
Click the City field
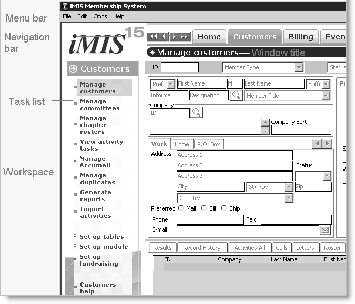pos(210,187)
